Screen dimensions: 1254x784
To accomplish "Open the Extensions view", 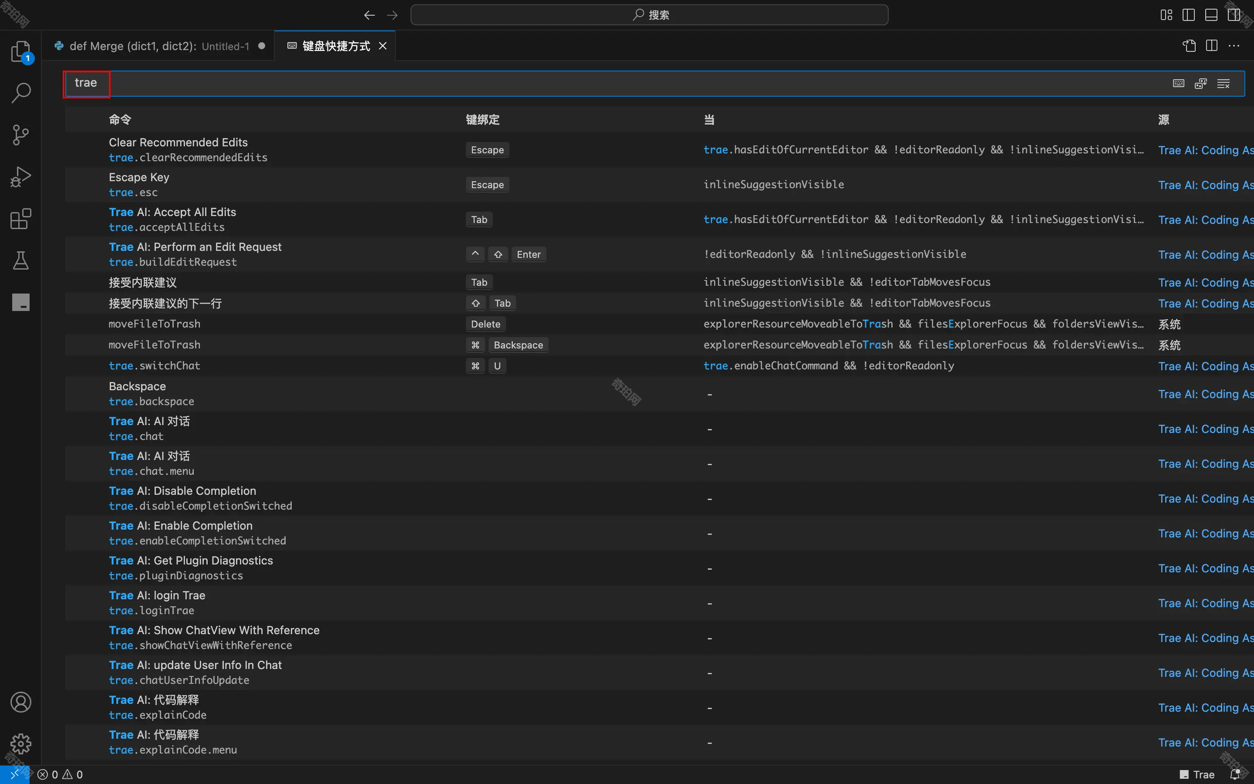I will point(21,219).
